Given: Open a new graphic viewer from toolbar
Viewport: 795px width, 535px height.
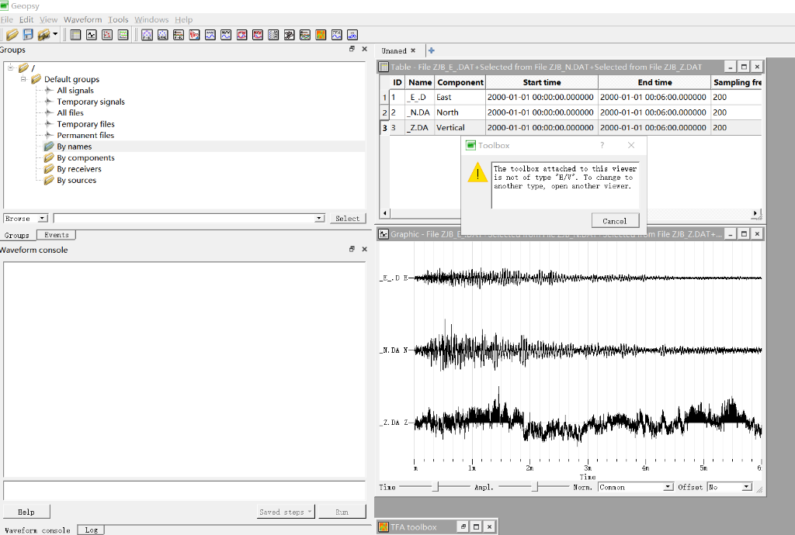Looking at the screenshot, I should point(91,35).
